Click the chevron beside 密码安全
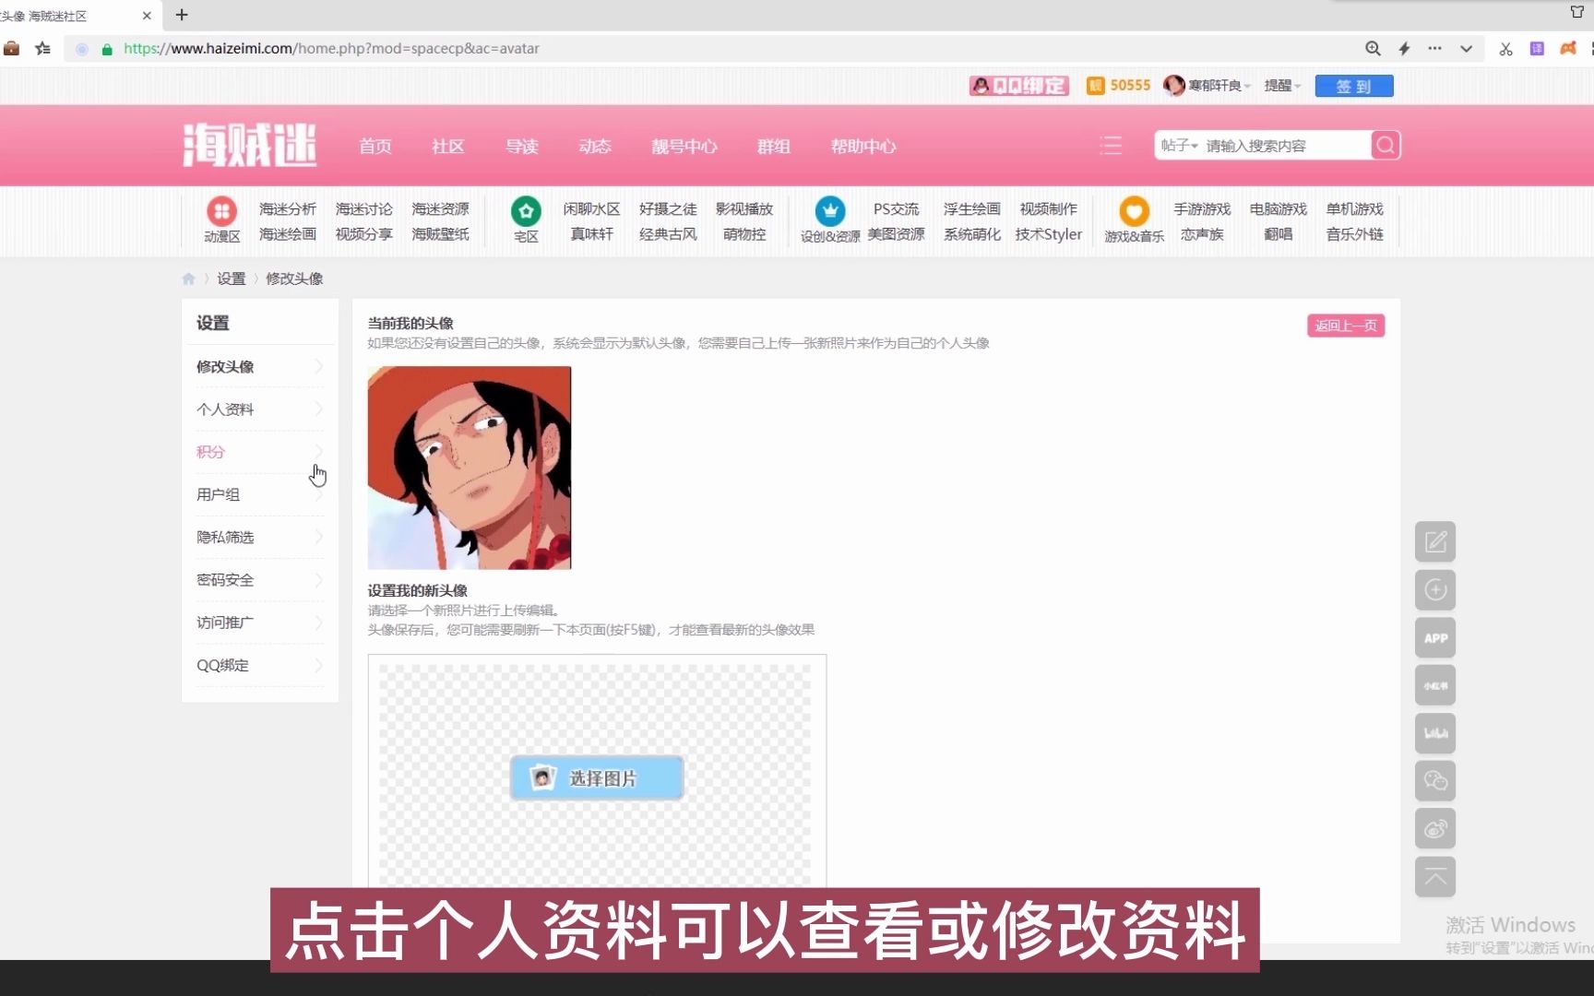1594x996 pixels. click(319, 579)
